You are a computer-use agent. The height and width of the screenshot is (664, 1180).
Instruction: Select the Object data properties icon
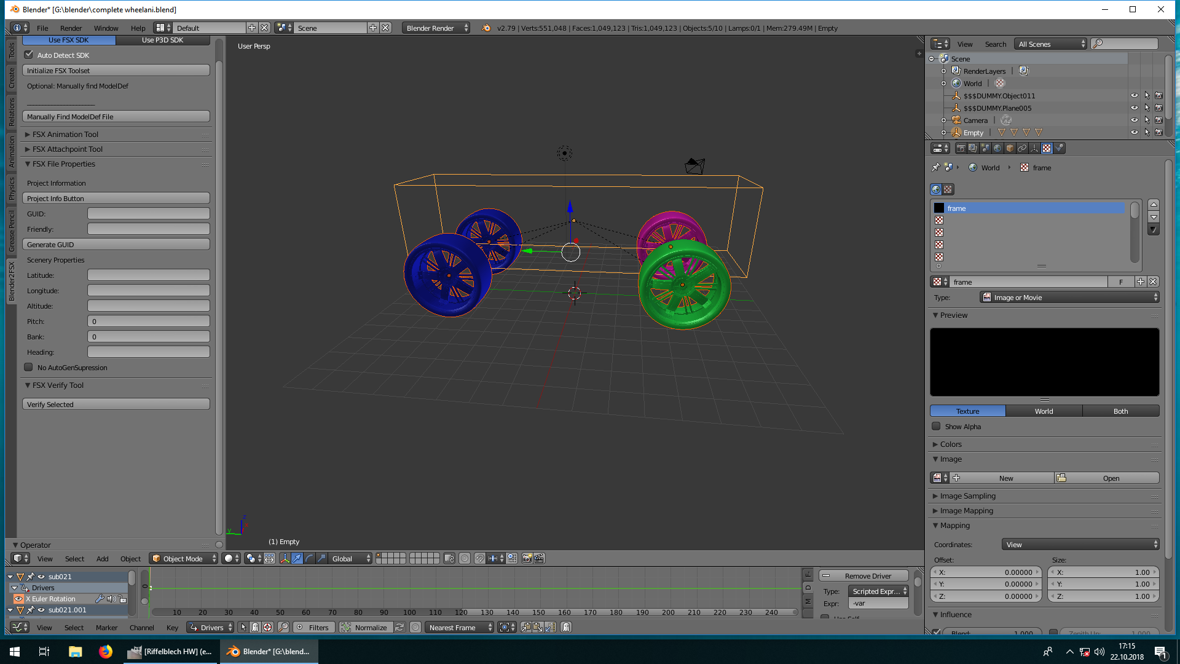pyautogui.click(x=1034, y=148)
